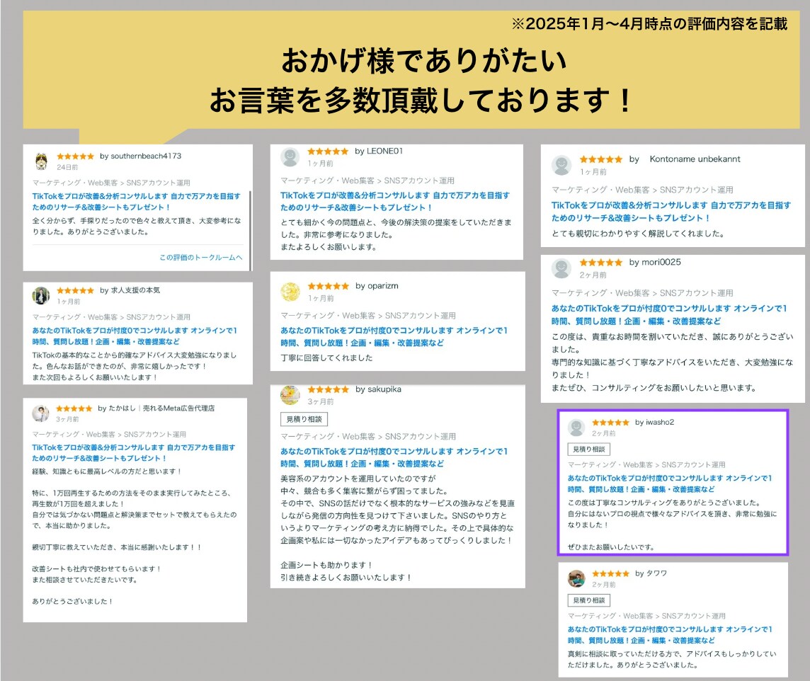Click username LEONE01
Image resolution: width=810 pixels, height=681 pixels.
[385, 151]
